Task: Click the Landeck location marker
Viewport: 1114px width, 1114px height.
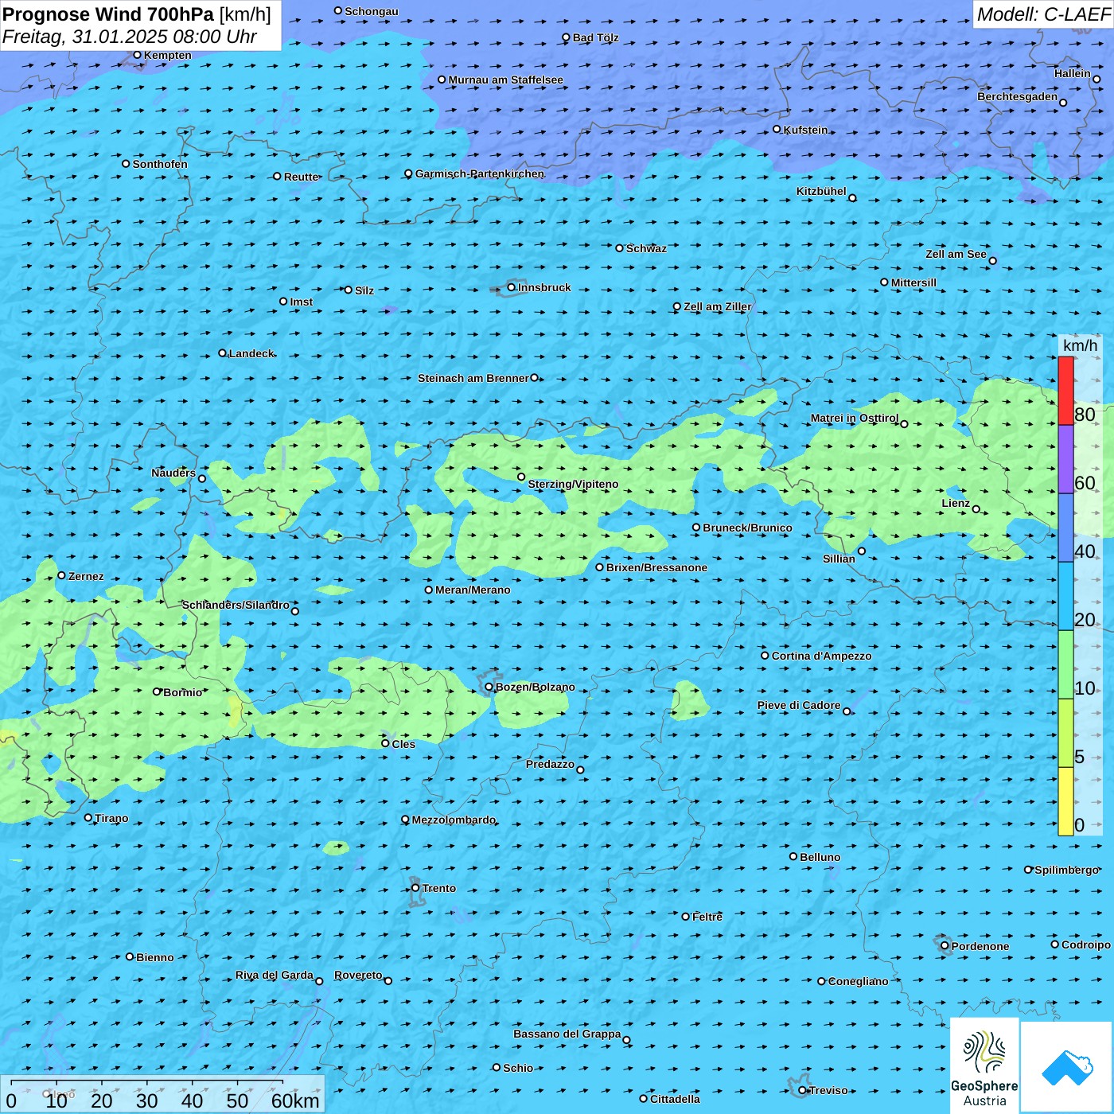Action: 223,353
